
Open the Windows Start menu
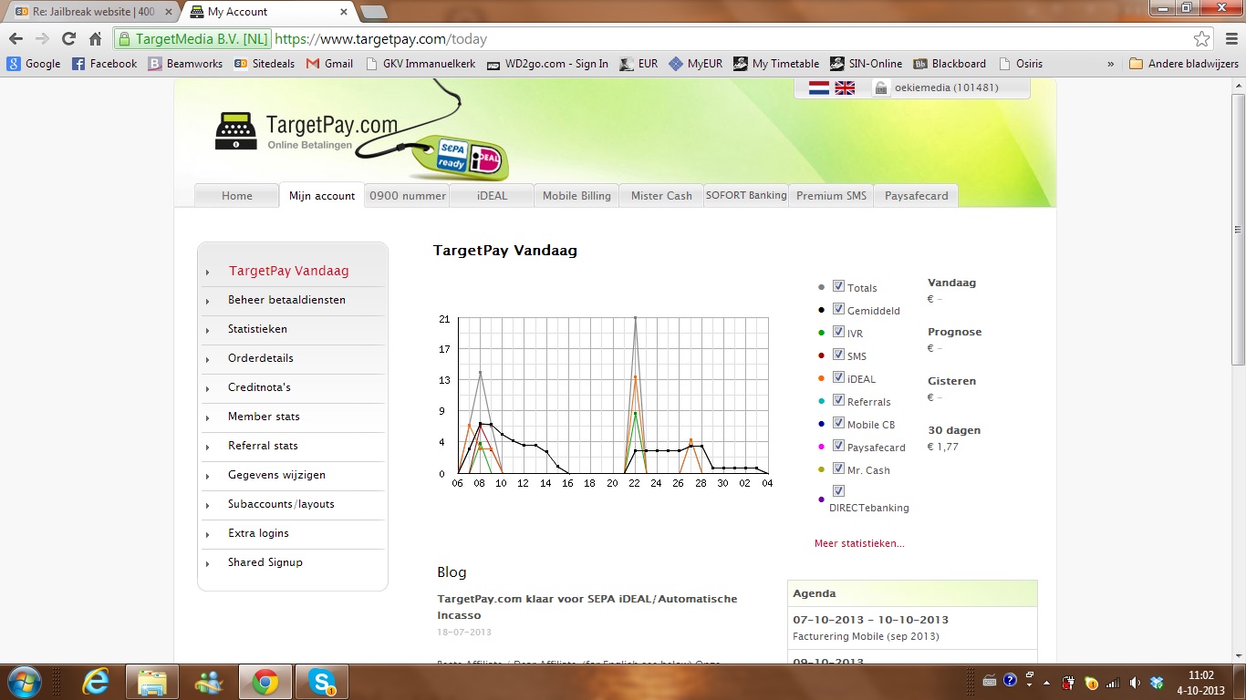tap(23, 682)
